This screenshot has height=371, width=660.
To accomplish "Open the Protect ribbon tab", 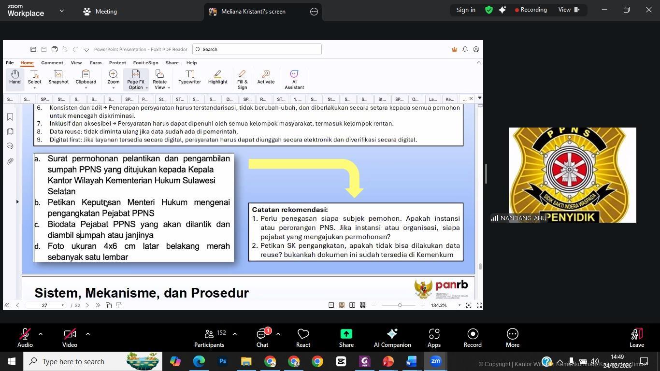I will [117, 63].
